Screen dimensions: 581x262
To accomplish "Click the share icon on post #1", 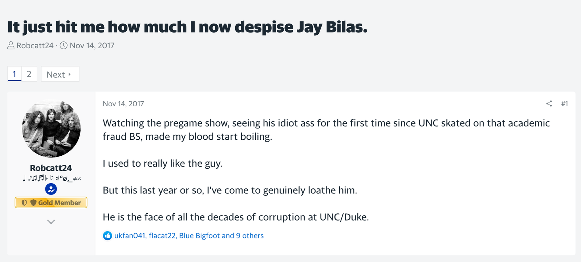I will (549, 104).
